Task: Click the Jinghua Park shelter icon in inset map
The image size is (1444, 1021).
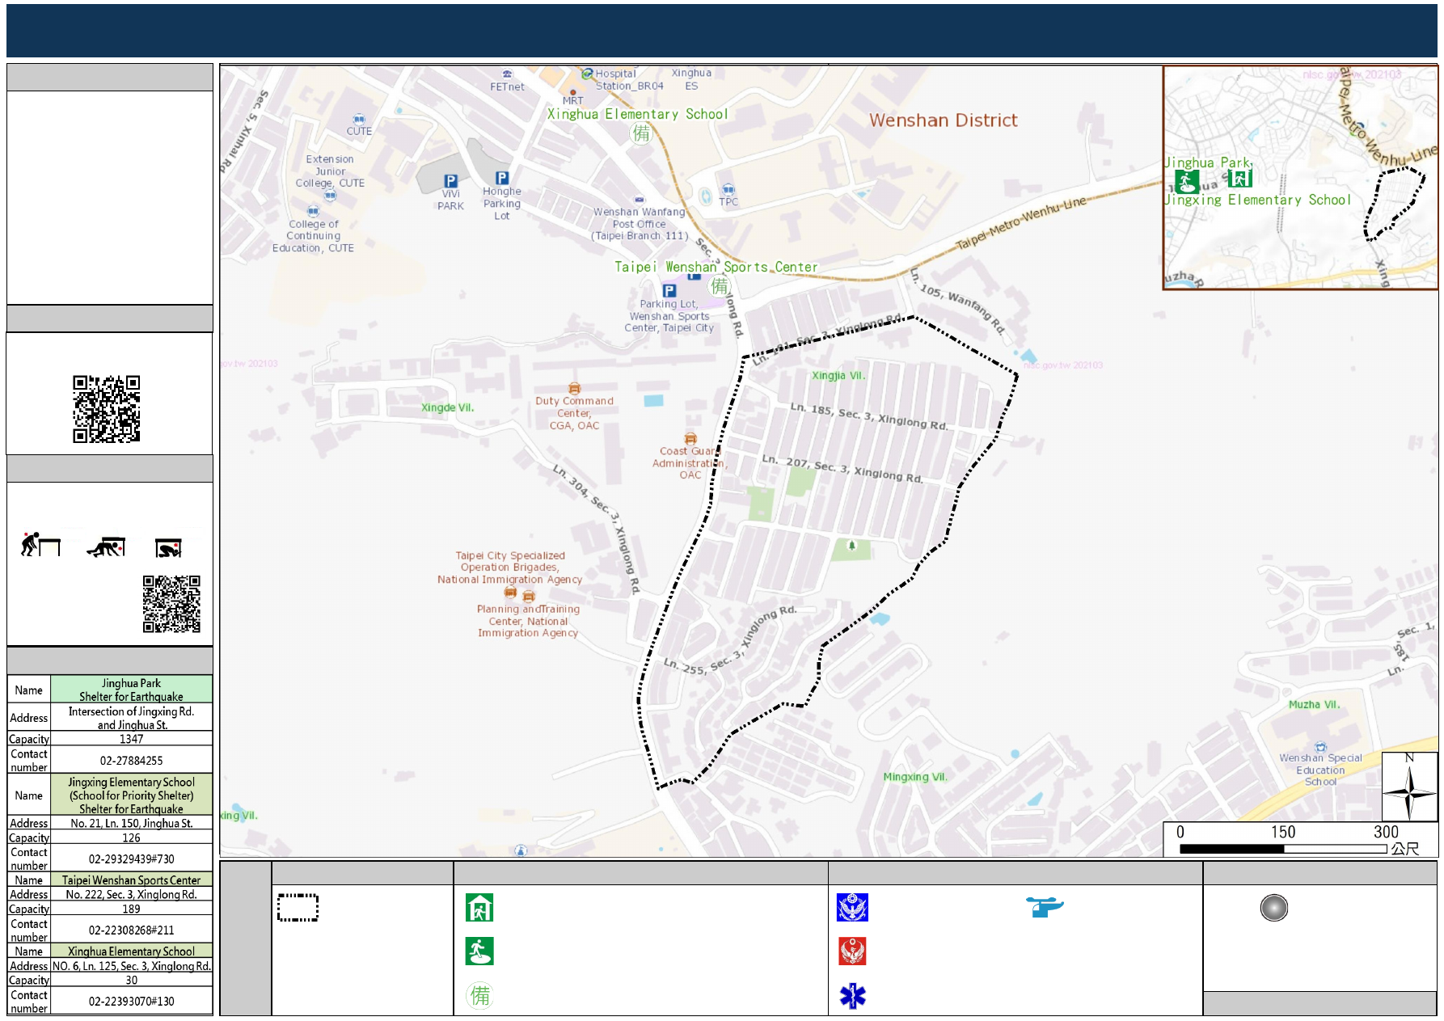Action: tap(1187, 181)
